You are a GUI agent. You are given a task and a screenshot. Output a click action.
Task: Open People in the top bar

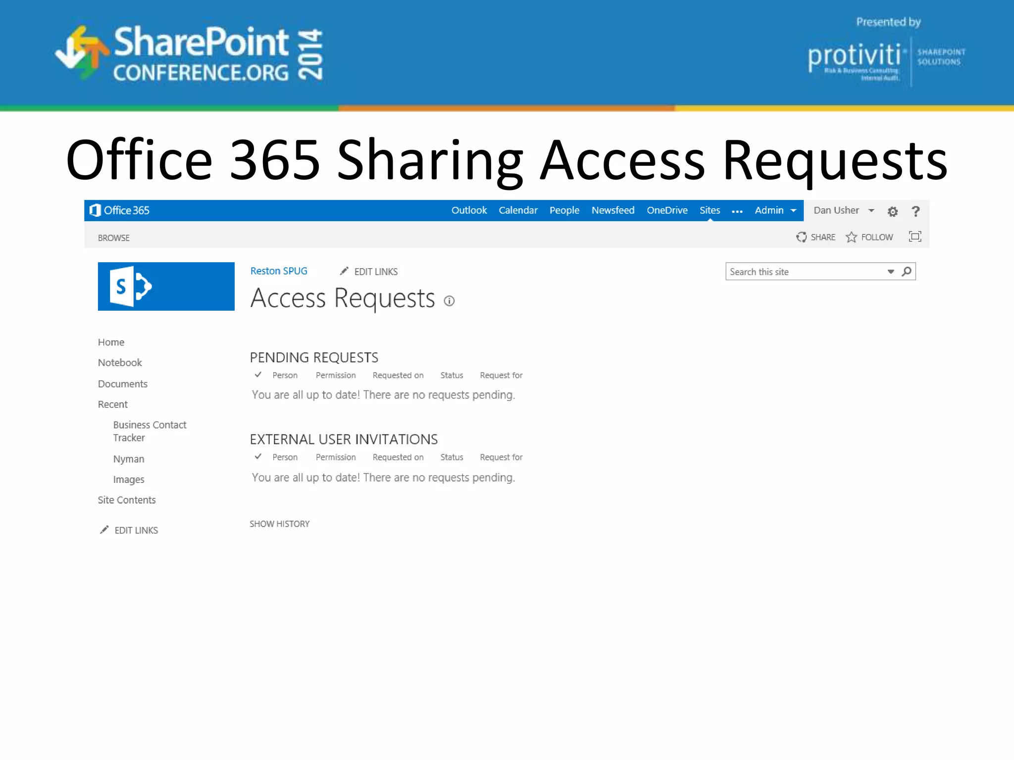tap(564, 210)
